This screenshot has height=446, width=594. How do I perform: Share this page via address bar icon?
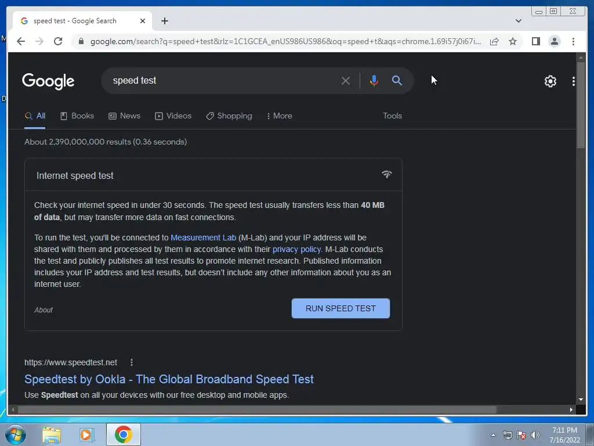[494, 41]
